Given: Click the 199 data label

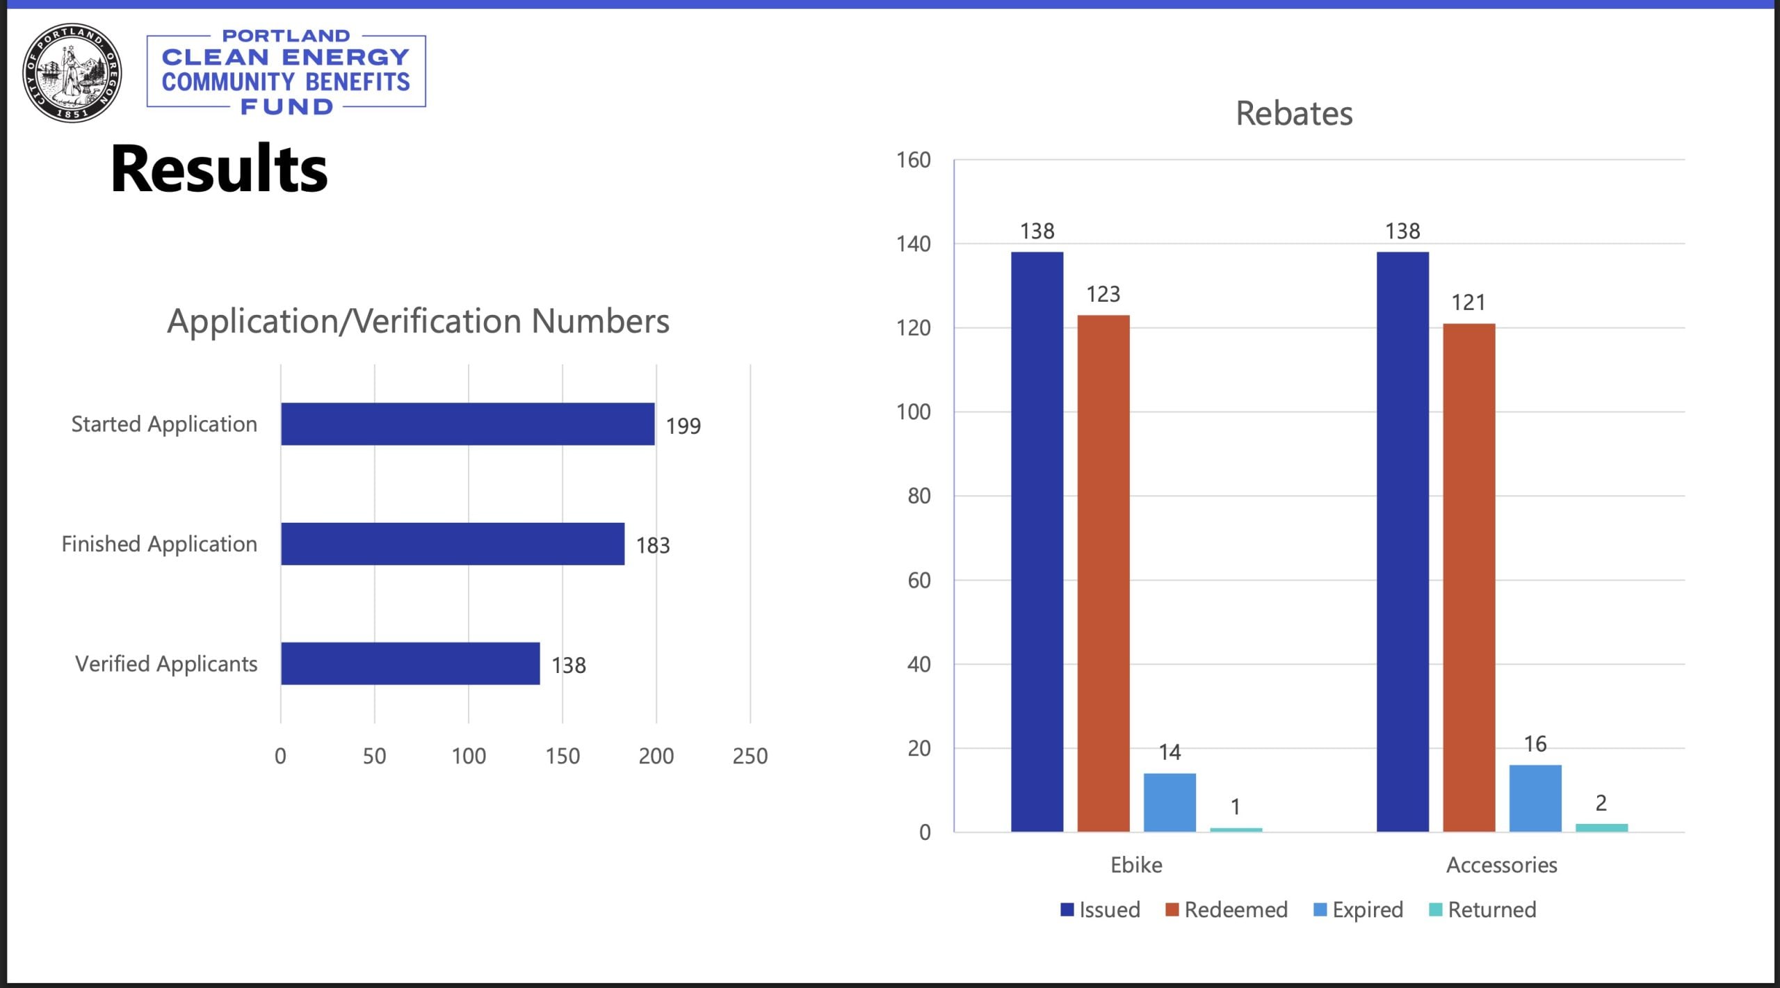Looking at the screenshot, I should pyautogui.click(x=683, y=426).
